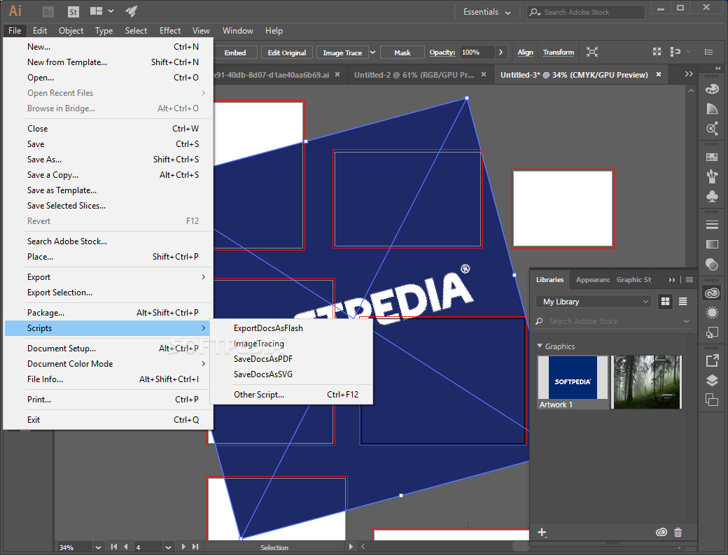Click the top Search Adobe Stock field
Screen dimensions: 728x555
pos(586,12)
